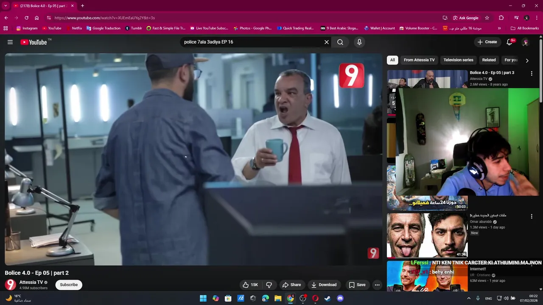This screenshot has width=543, height=305.
Task: Switch the ENG input language indicator
Action: click(x=489, y=298)
